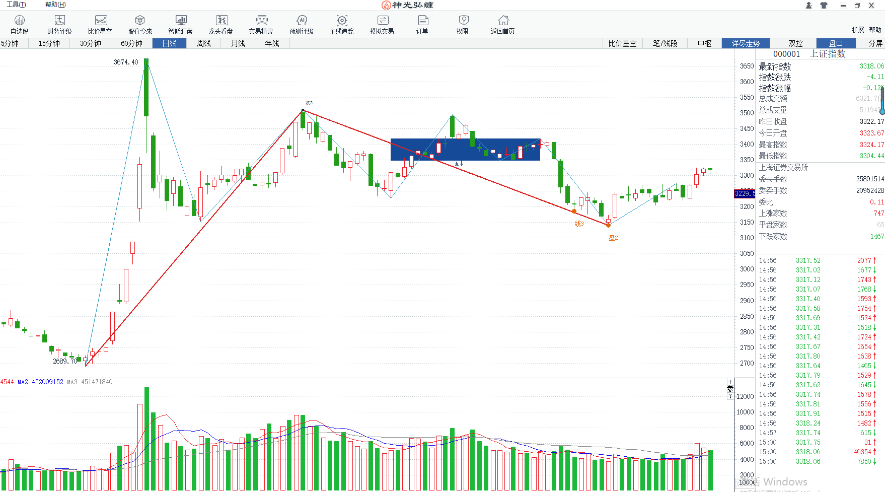Open the 帮助(H) menu

[x=55, y=5]
